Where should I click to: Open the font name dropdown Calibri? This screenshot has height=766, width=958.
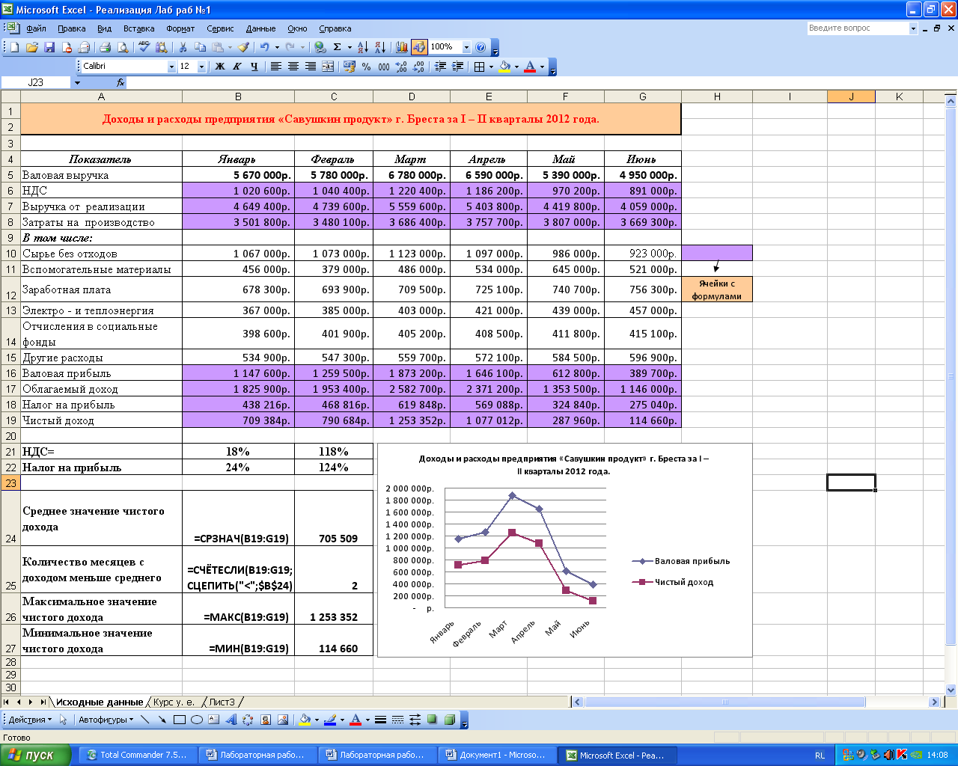[171, 67]
